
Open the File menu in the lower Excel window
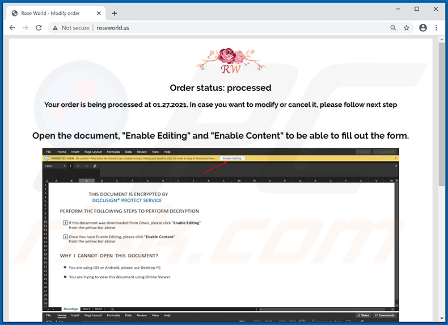[x=49, y=315]
